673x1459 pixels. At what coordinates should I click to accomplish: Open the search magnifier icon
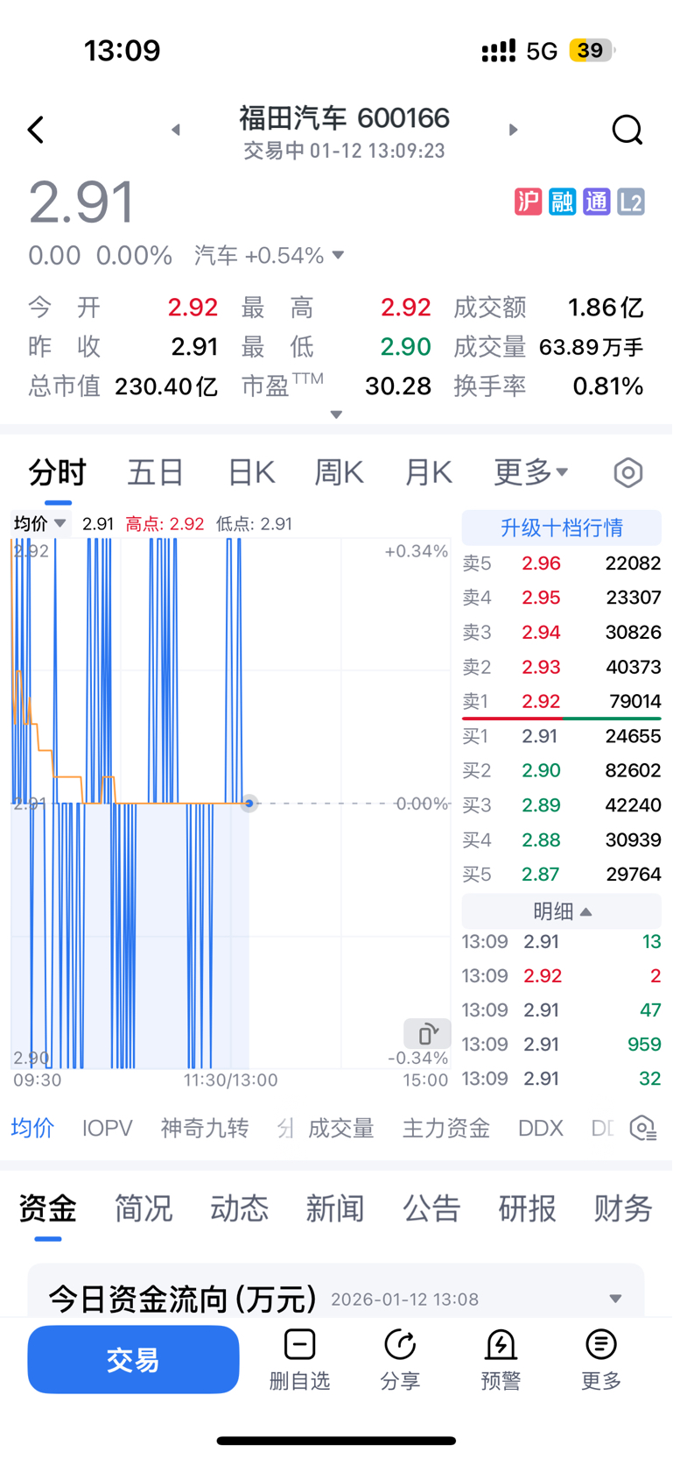click(627, 130)
